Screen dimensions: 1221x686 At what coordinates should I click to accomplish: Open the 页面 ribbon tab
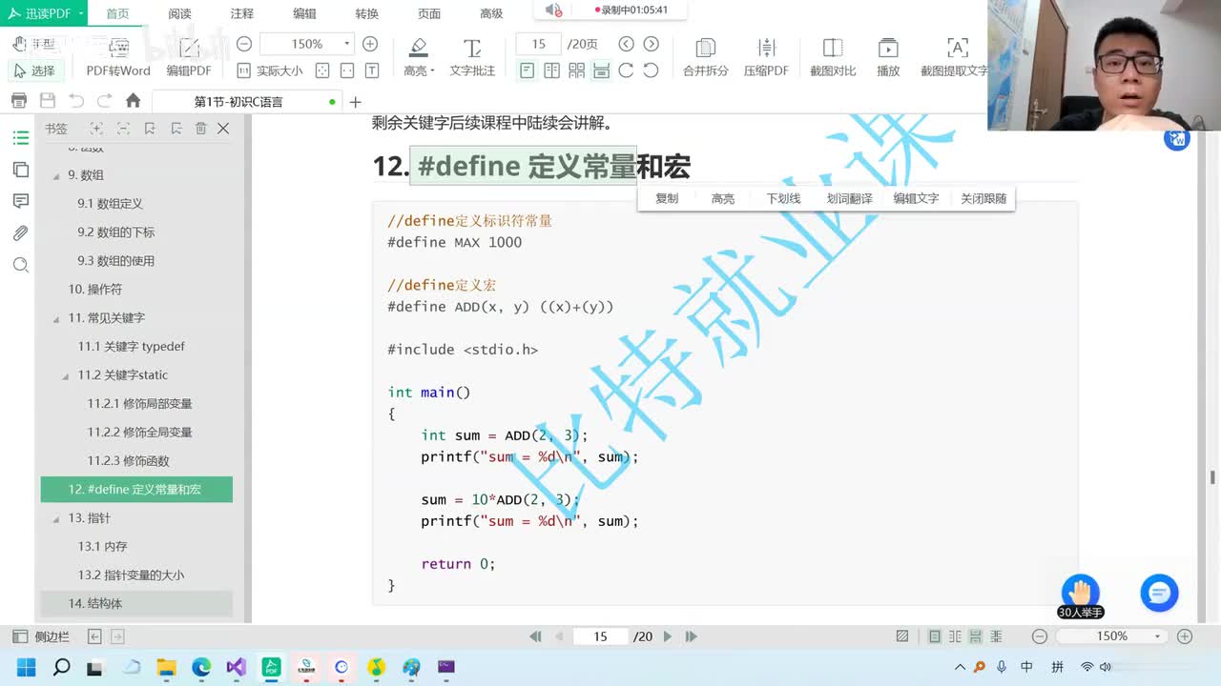pyautogui.click(x=429, y=13)
